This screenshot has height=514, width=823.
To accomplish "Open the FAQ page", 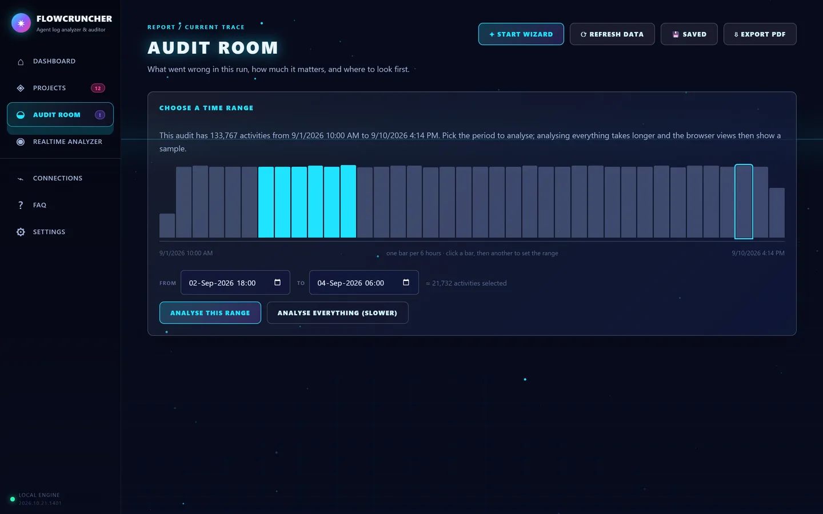I will pyautogui.click(x=60, y=205).
